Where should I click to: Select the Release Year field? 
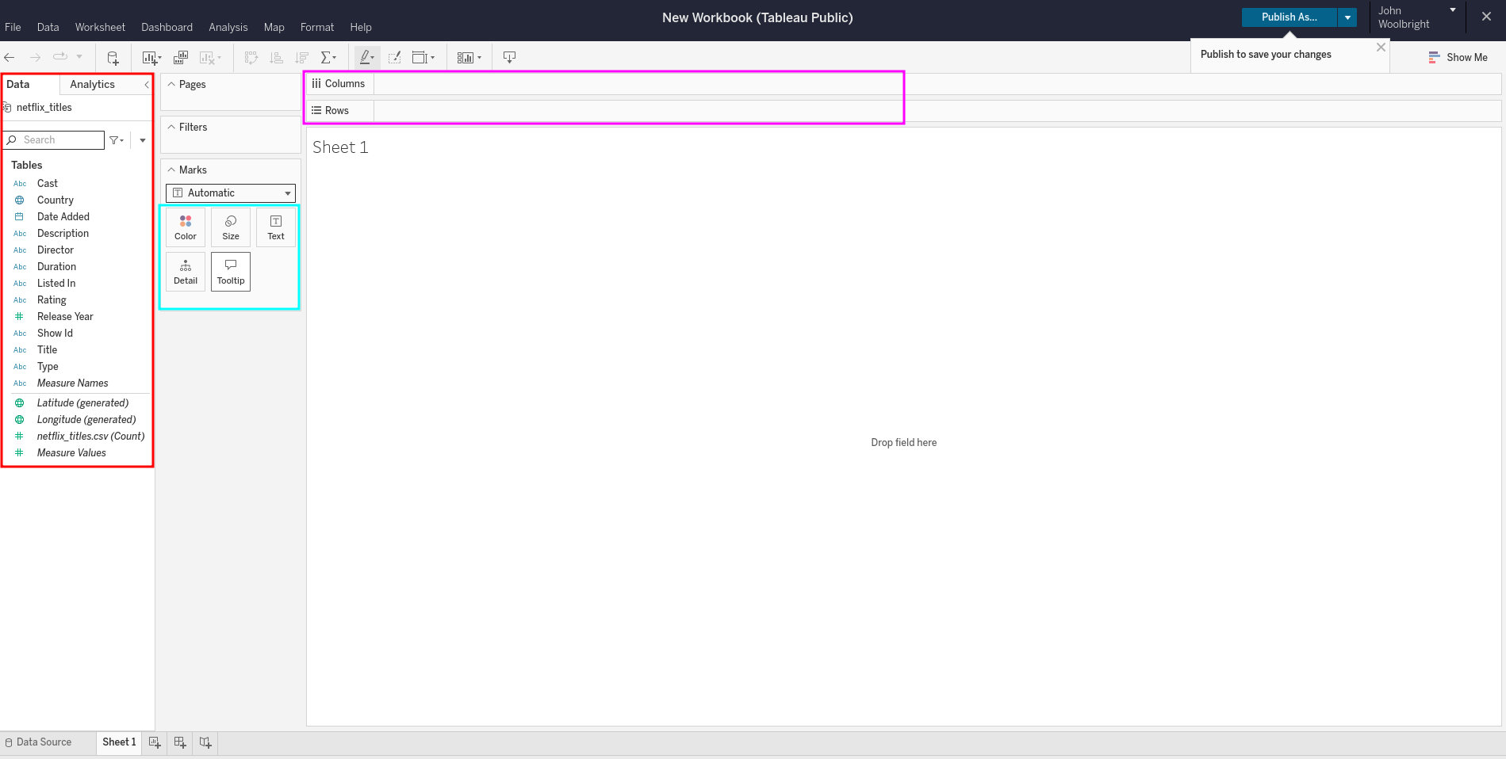(65, 317)
